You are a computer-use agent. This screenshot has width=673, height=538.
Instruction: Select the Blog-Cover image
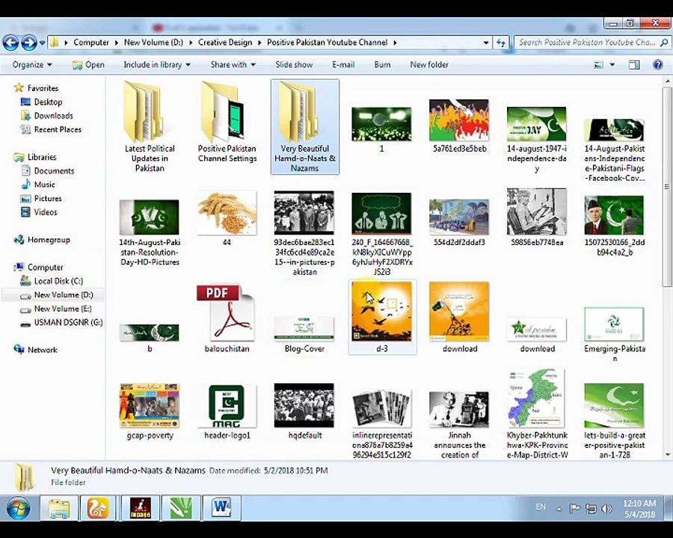pos(304,335)
